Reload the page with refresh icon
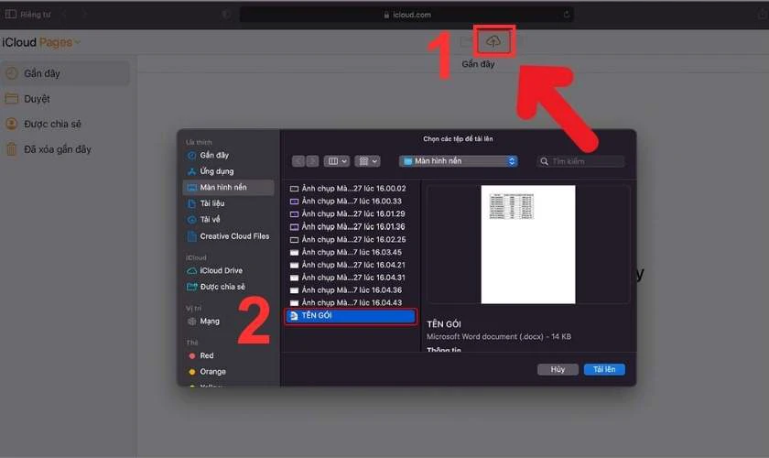 tap(567, 15)
